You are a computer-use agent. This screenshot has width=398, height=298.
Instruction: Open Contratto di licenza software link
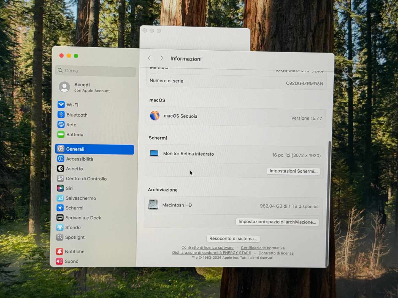[207, 247]
